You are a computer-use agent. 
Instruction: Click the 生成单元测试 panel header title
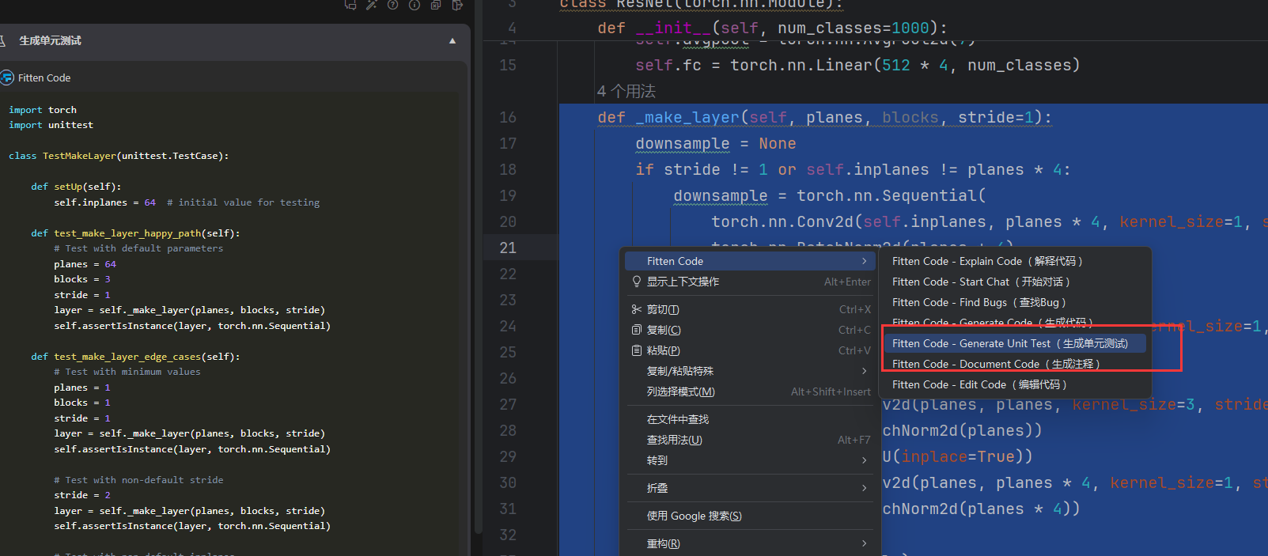click(51, 40)
